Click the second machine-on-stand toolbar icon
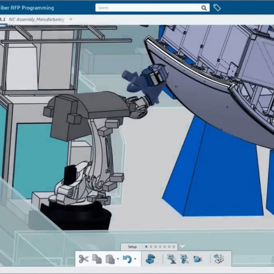274x274 pixels. (184, 259)
